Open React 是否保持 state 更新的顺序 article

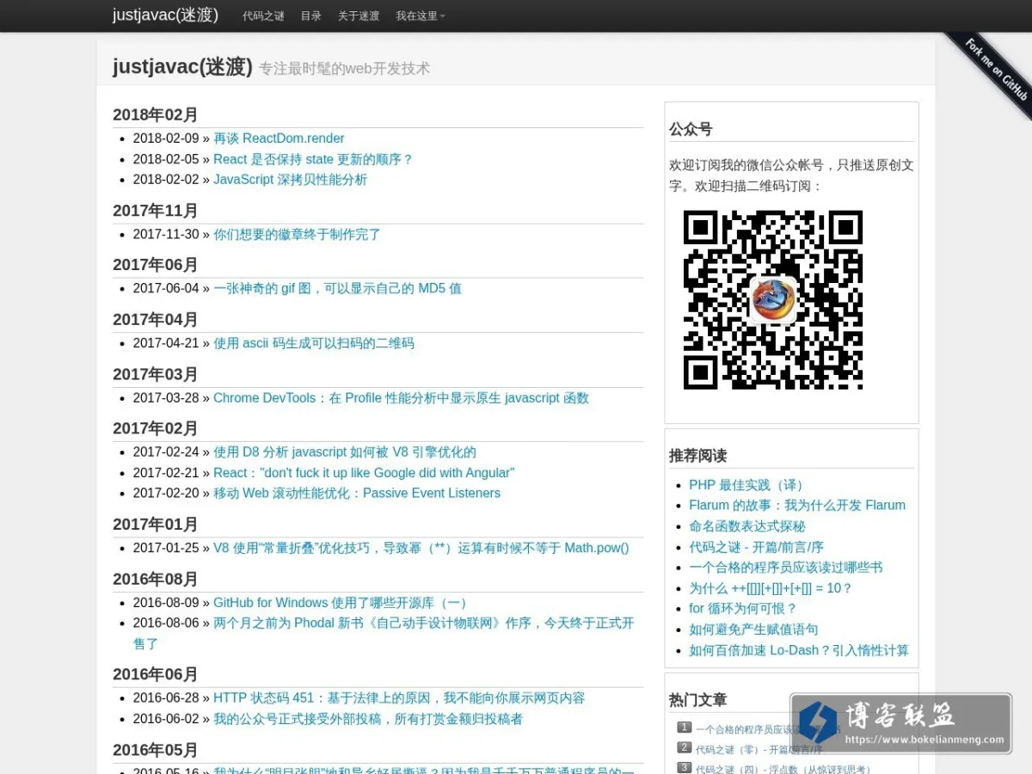pos(314,159)
